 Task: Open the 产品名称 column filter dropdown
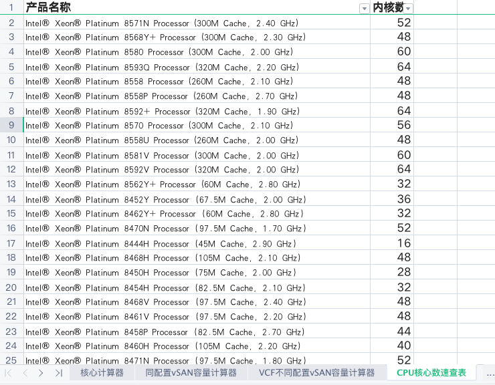[365, 9]
